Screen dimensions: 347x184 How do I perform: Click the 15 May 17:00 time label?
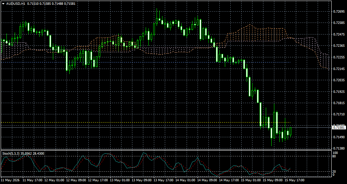coord(294,180)
